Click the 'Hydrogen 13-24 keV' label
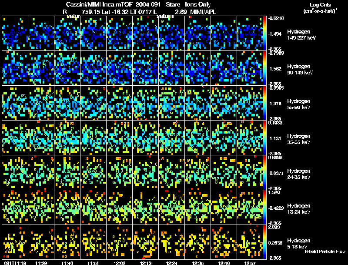This screenshot has height=265, width=348. (x=299, y=209)
